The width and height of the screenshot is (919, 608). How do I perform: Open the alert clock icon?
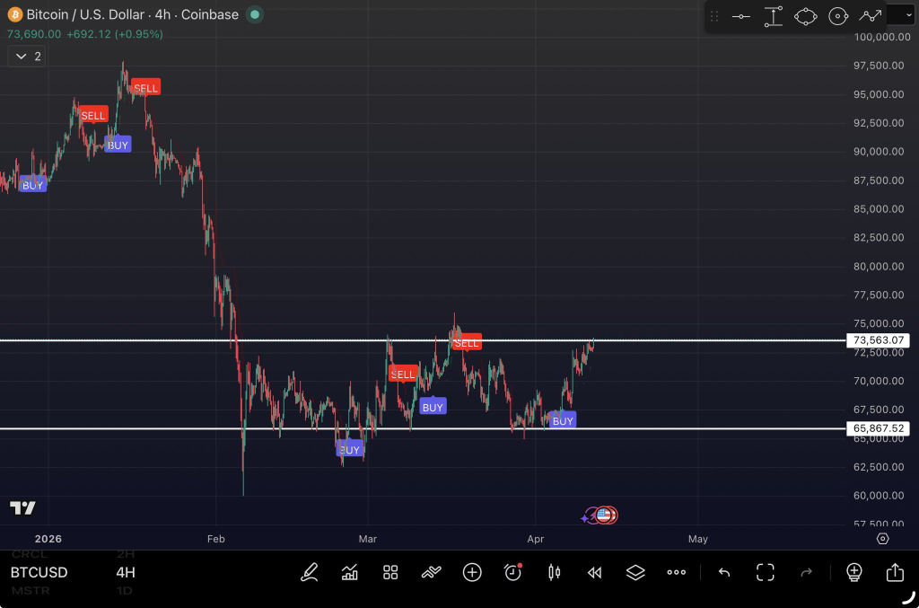(x=513, y=572)
